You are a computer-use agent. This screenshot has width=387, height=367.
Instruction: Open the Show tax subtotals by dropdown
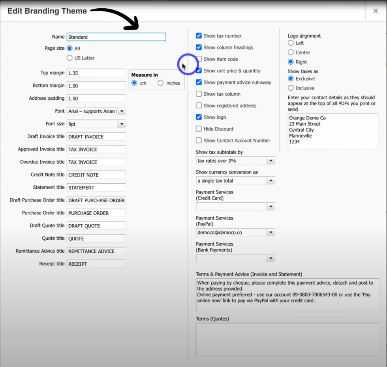tap(271, 160)
